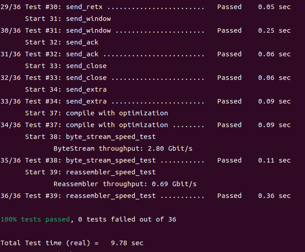
Task: Click the Reassembler throughput 0.69 Gbit/s text
Action: coord(125,184)
